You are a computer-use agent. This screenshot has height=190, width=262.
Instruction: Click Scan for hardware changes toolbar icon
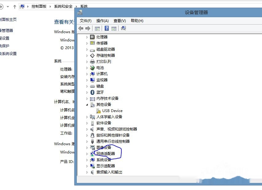coord(123,29)
